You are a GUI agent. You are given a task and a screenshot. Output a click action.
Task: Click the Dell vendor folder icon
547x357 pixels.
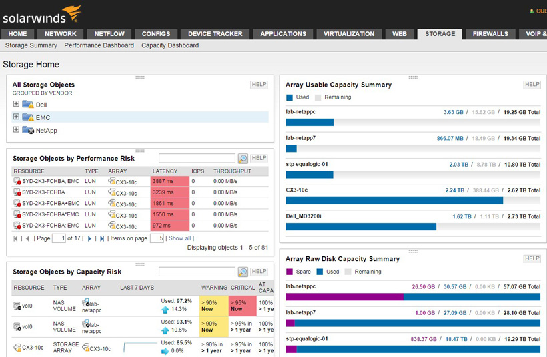27,105
